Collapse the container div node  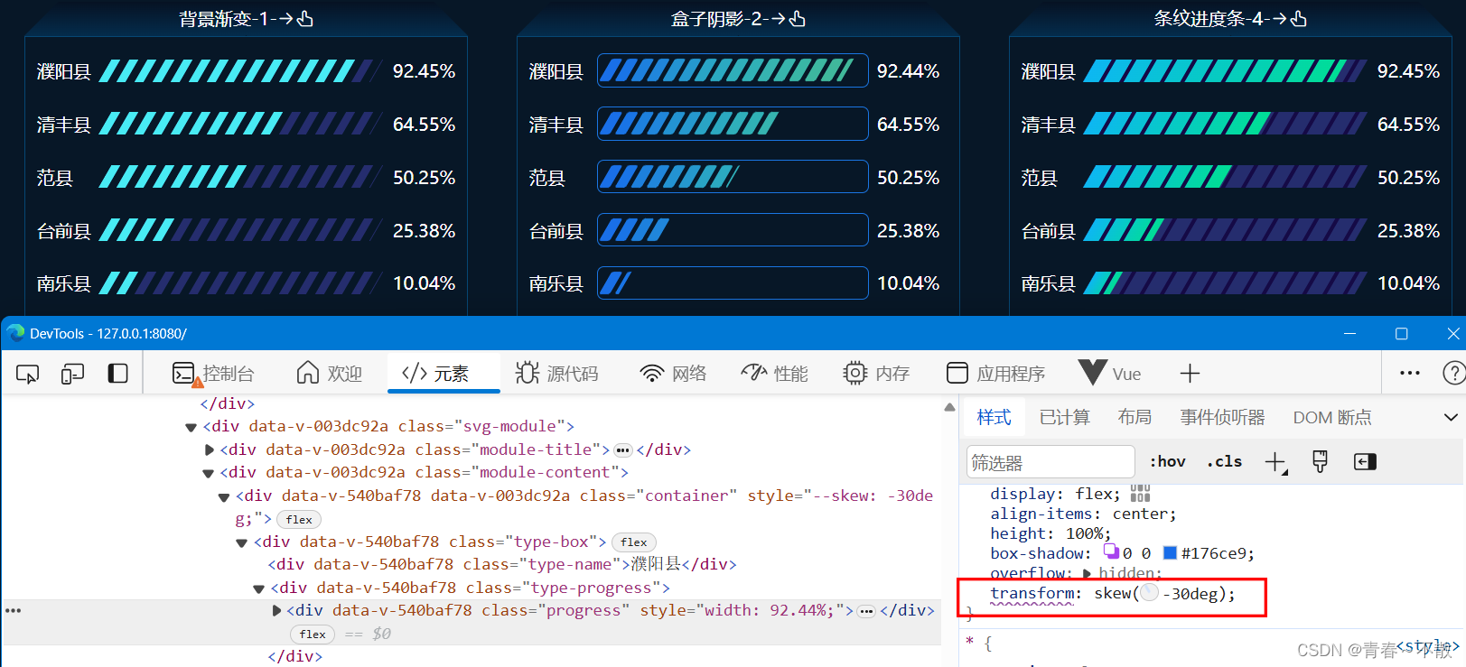coord(224,496)
